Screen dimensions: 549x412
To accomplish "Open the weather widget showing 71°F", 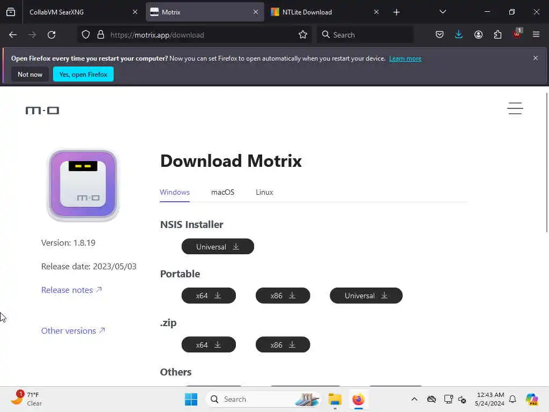I will click(26, 399).
